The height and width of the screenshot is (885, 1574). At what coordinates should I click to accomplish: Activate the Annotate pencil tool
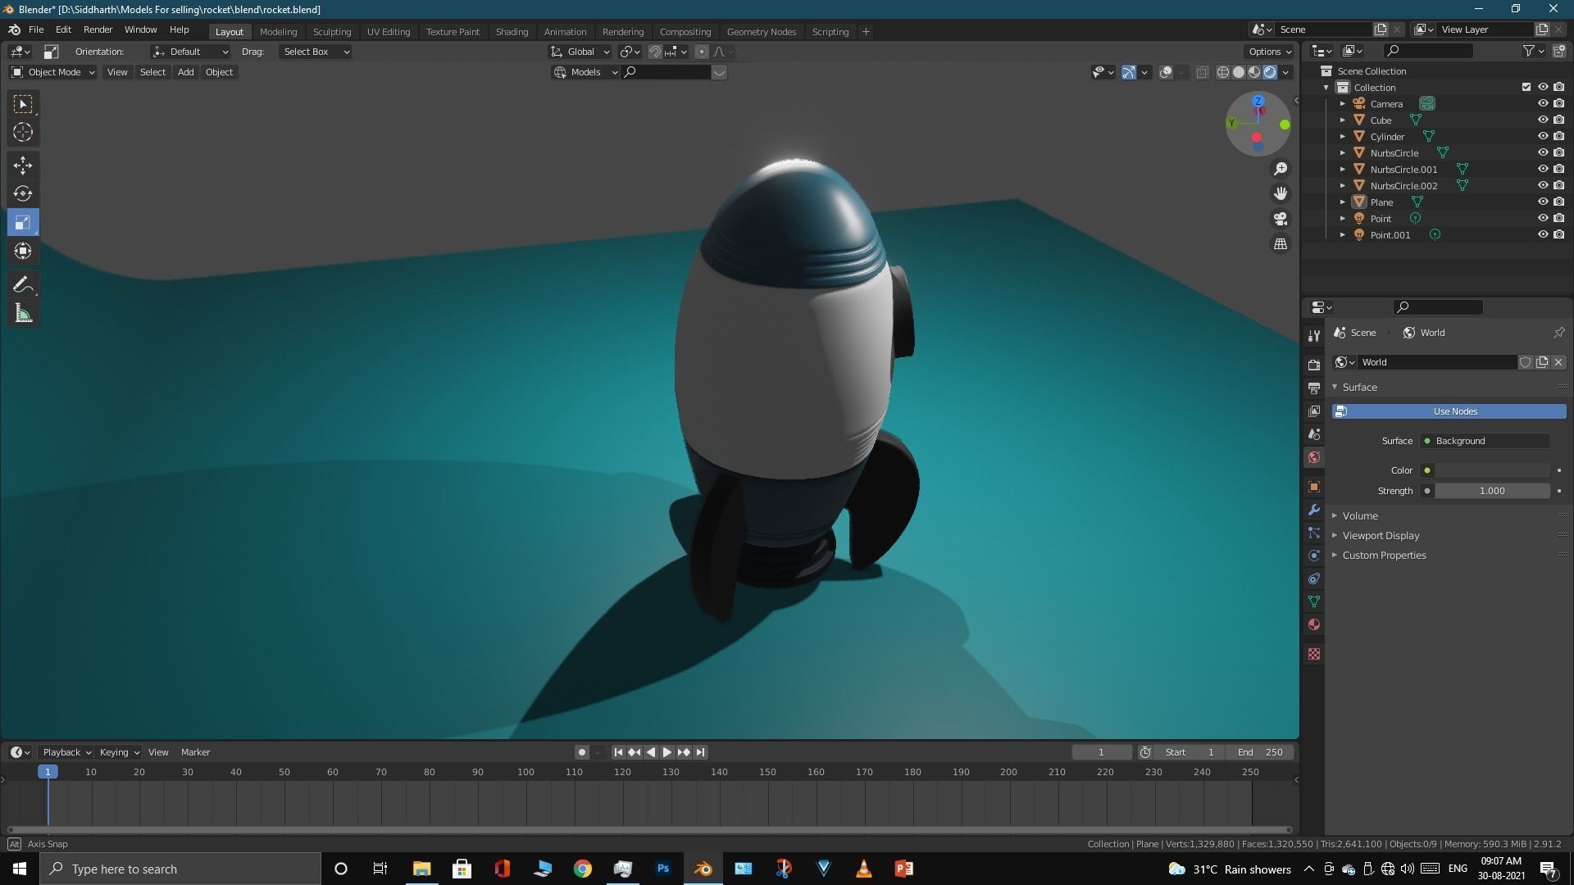[23, 284]
